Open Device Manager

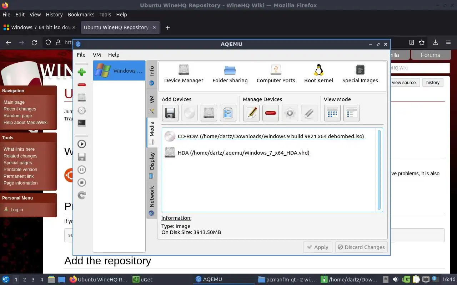184,74
